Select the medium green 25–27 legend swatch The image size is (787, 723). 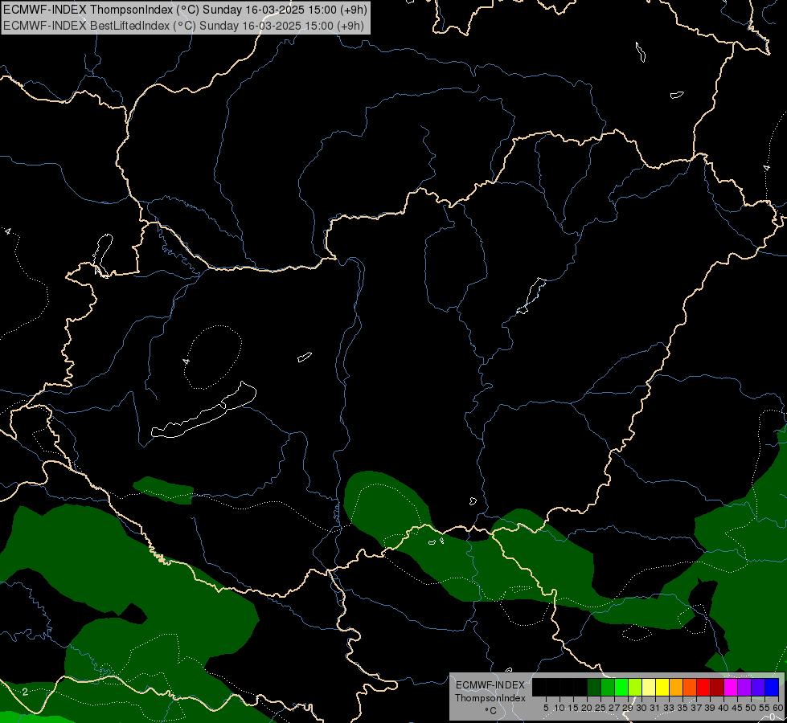(x=608, y=687)
